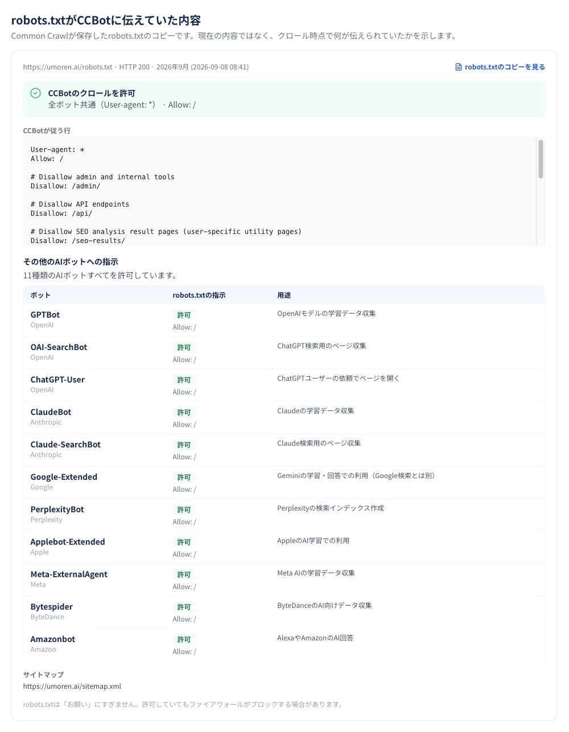Click the Disallow: /seo-results/ line in the code box
The image size is (569, 732).
(78, 241)
